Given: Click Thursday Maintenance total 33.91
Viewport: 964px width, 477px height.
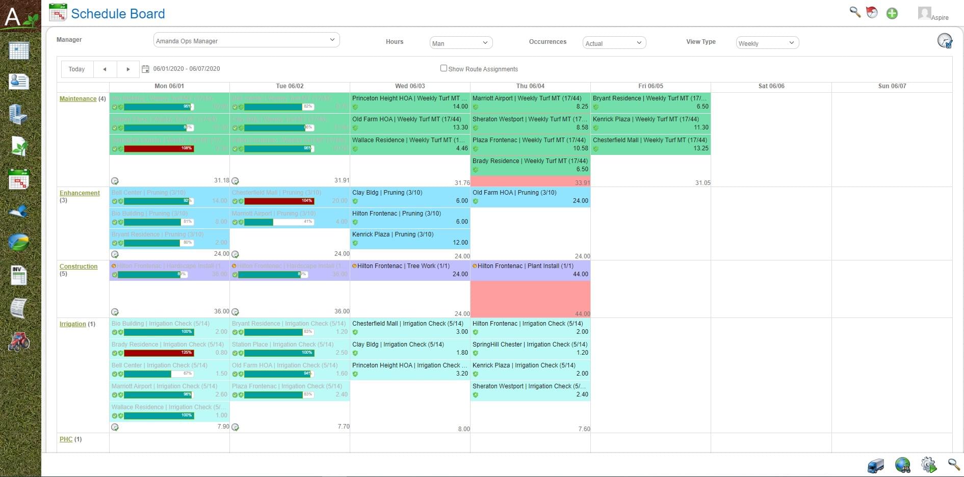Looking at the screenshot, I should tap(582, 182).
